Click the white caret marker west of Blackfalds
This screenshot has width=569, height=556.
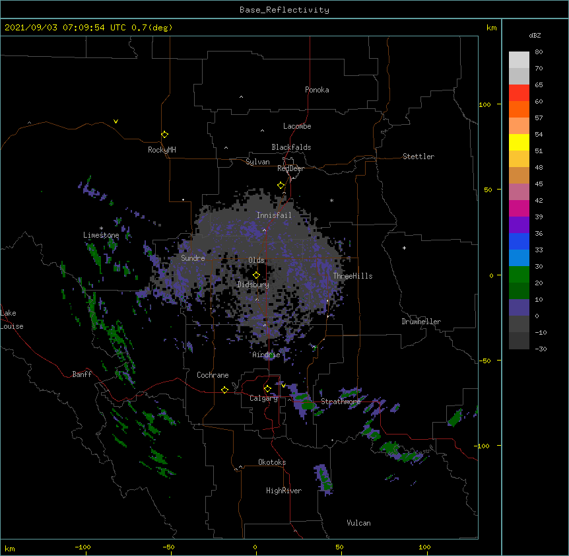coord(226,148)
